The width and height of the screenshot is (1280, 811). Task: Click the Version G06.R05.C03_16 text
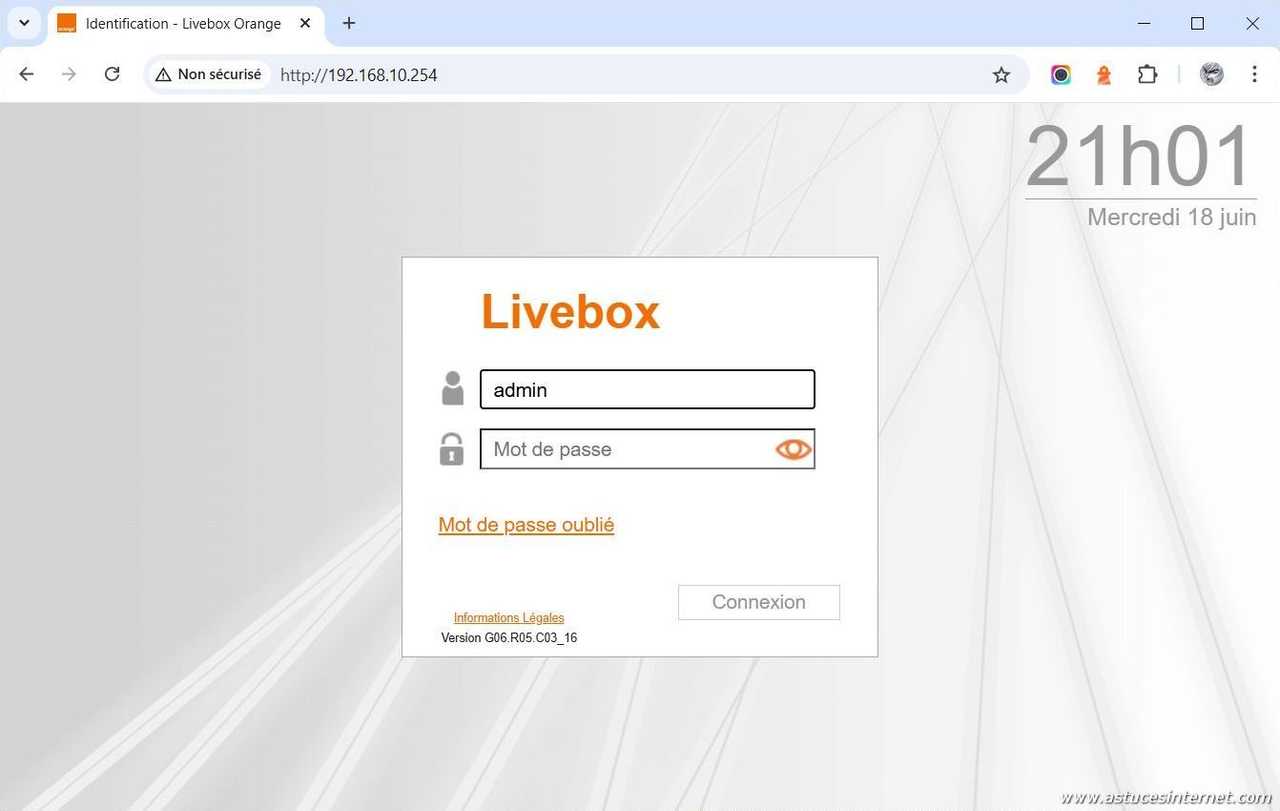pos(509,638)
